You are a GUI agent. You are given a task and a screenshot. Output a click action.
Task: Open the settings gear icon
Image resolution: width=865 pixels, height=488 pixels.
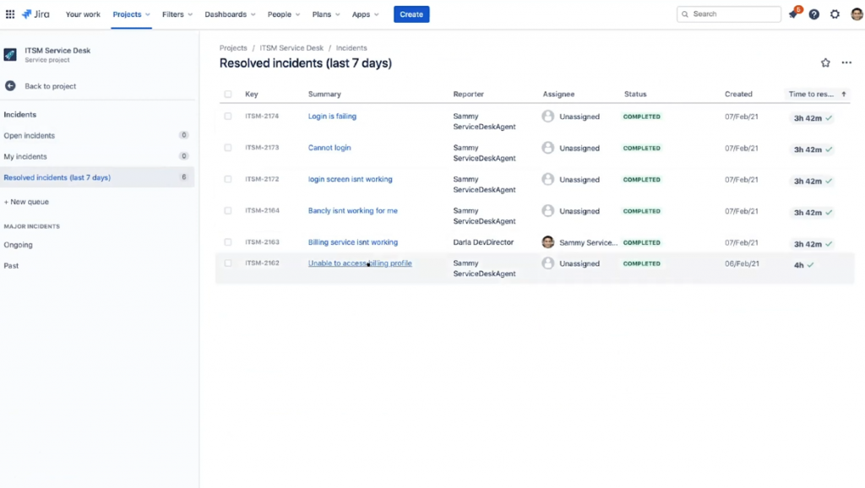(x=835, y=14)
